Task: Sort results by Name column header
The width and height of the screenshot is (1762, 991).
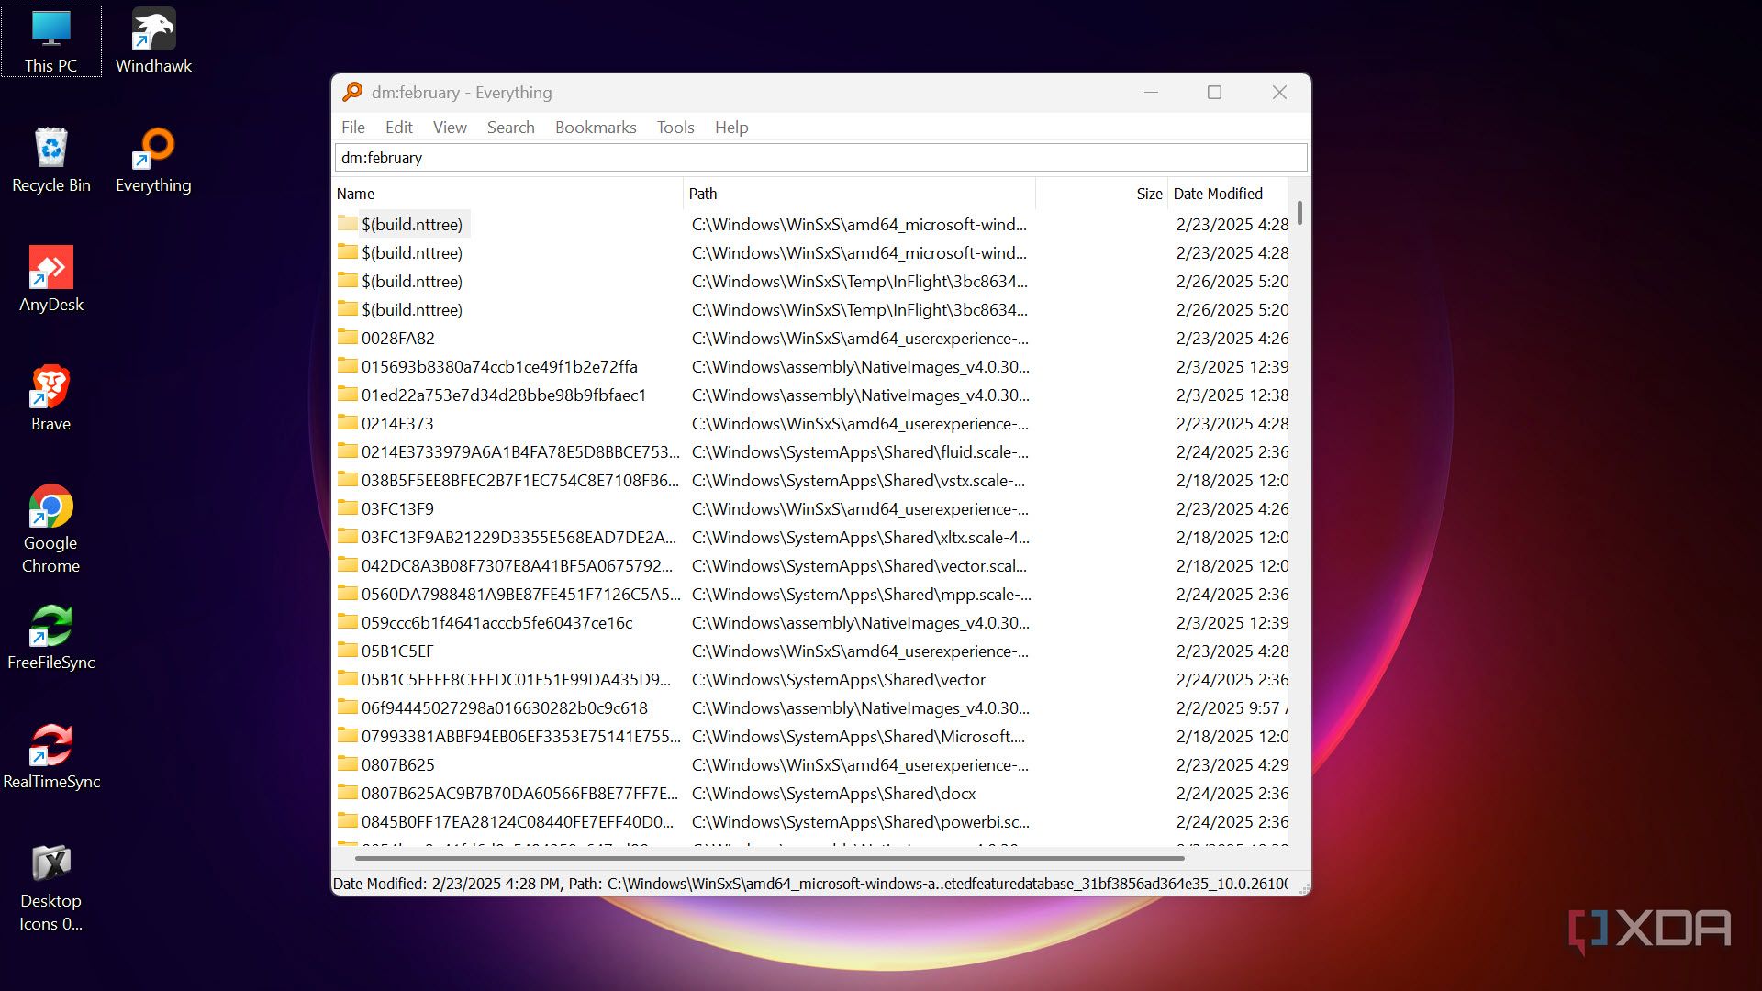Action: [508, 194]
